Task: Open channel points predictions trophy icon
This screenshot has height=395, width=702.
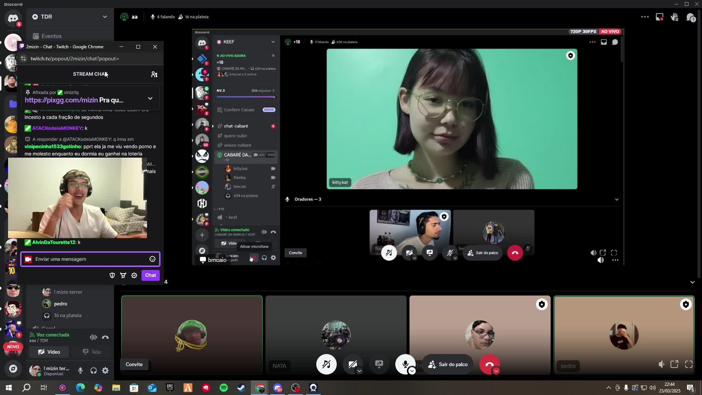Action: click(123, 275)
